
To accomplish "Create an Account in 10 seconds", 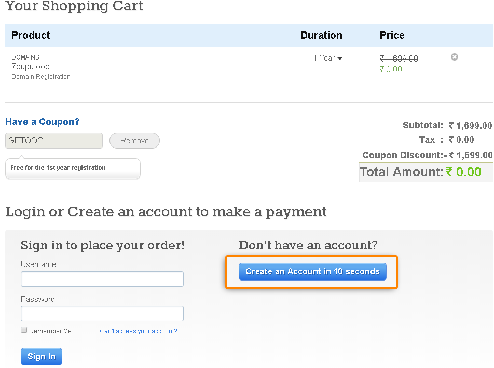I will coord(312,272).
